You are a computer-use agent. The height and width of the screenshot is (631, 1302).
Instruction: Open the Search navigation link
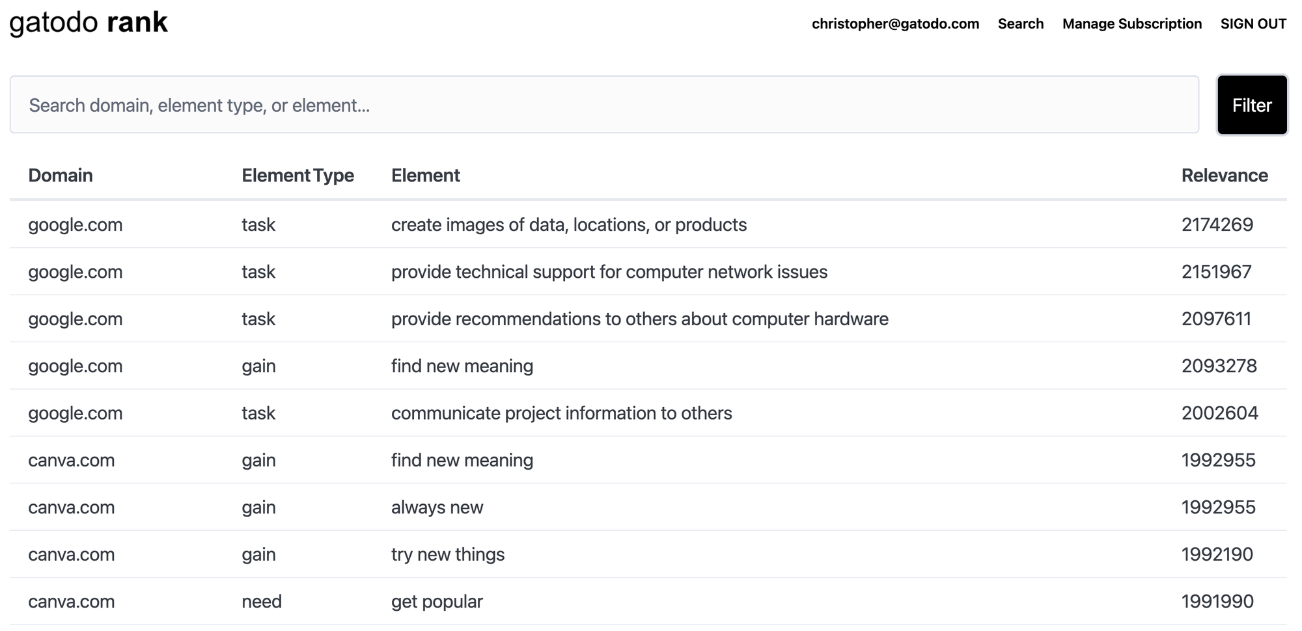click(1020, 24)
